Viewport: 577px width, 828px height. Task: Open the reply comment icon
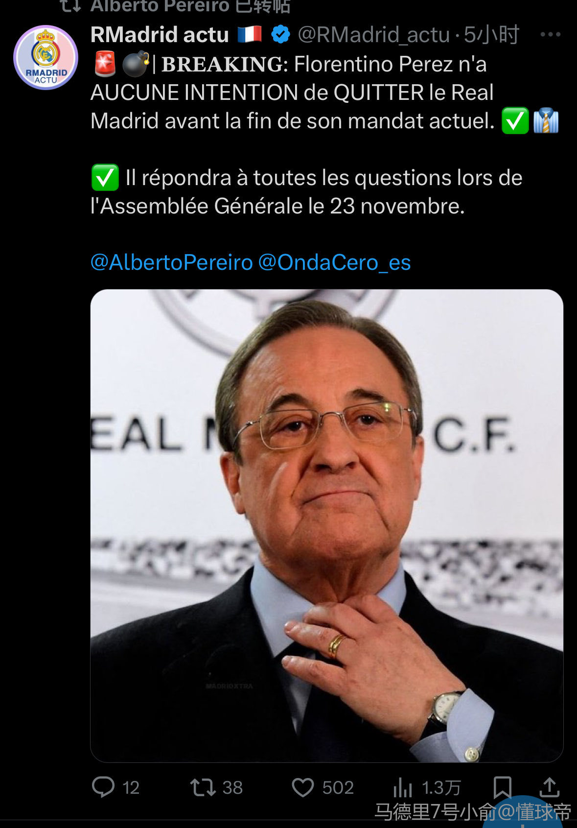click(103, 787)
